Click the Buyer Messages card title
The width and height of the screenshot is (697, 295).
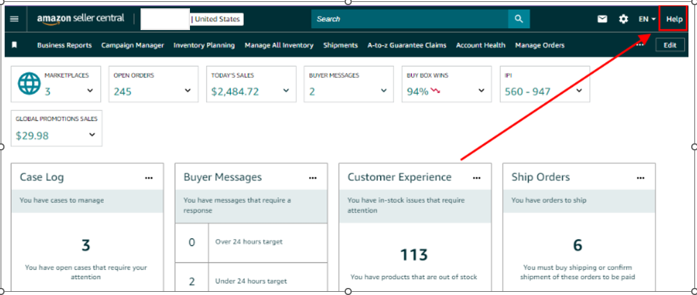coord(223,177)
